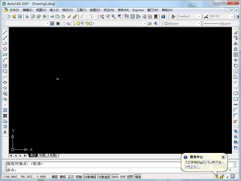Open the Layer Properties Manager icon
This screenshot has width=241, height=181.
point(68,23)
